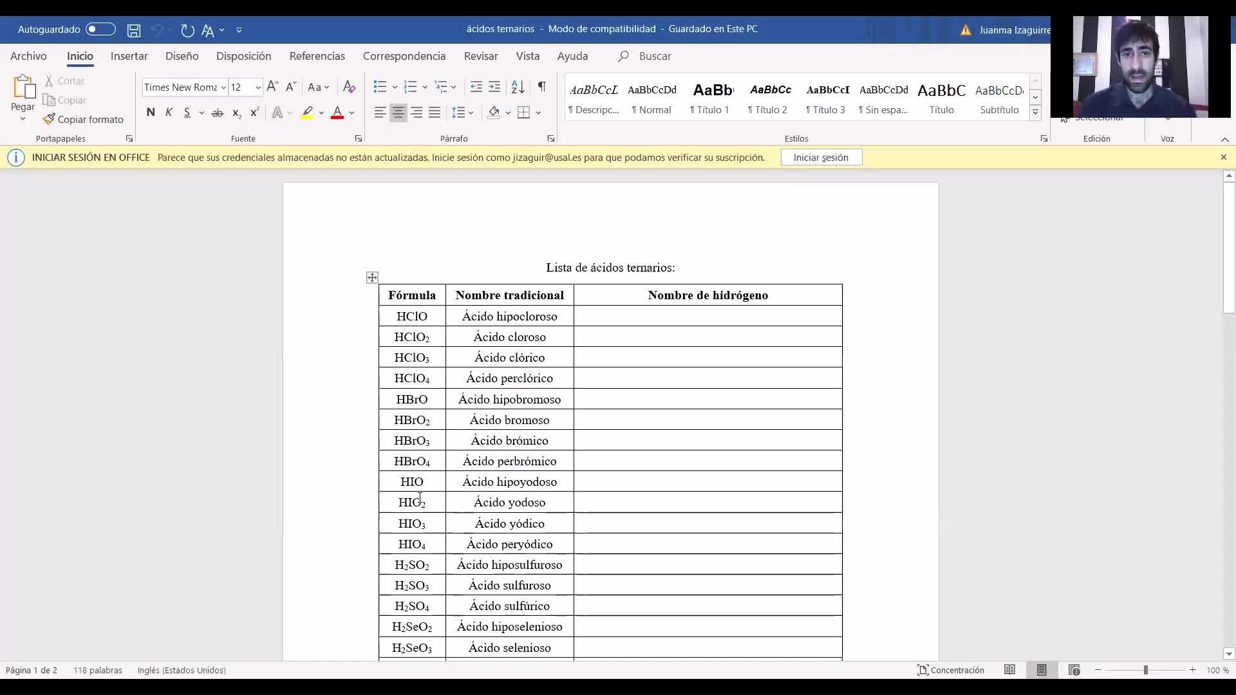Apply the Título 1 style

(x=712, y=98)
